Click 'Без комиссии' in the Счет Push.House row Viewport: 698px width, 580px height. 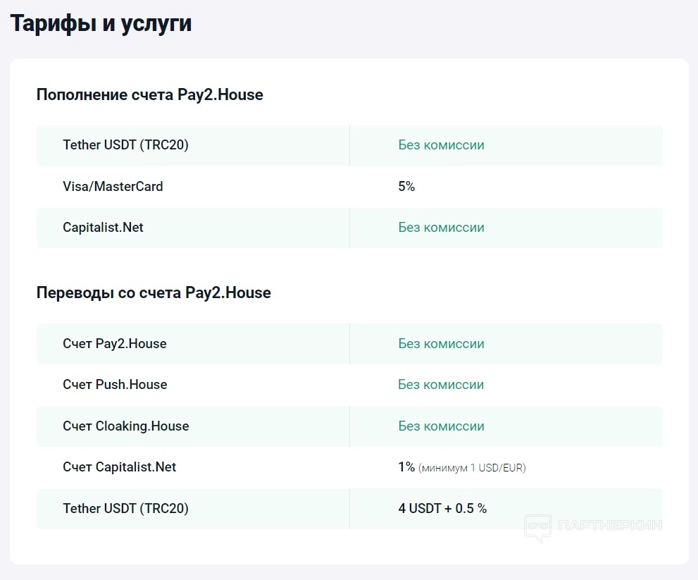(441, 385)
